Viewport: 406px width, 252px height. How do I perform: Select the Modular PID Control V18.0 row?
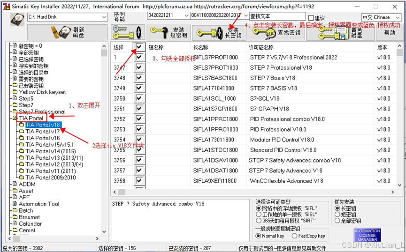(254, 140)
